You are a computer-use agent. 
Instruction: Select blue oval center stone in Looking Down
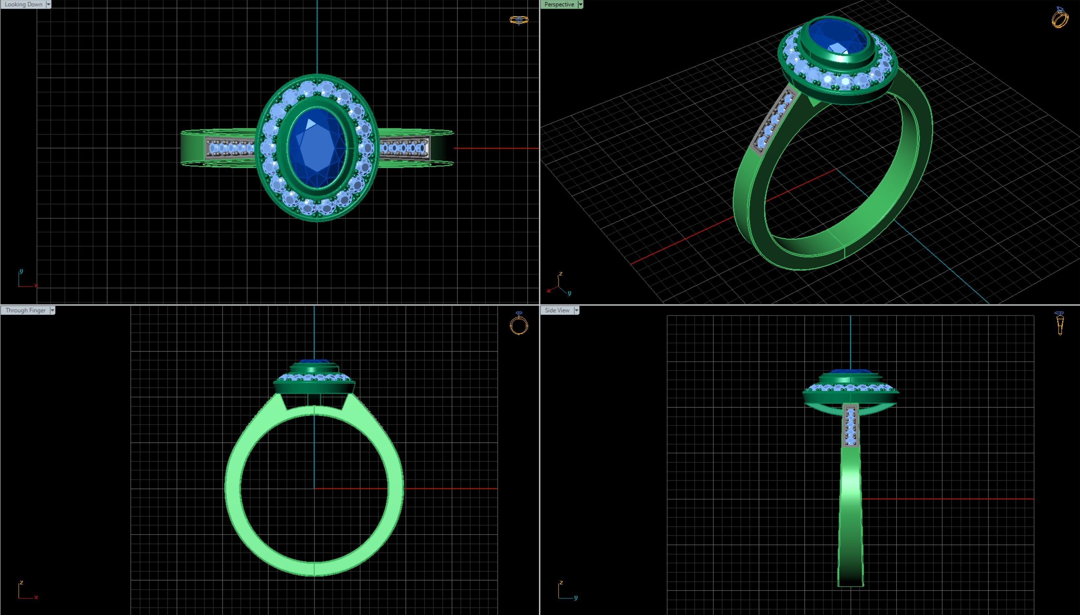coord(317,148)
